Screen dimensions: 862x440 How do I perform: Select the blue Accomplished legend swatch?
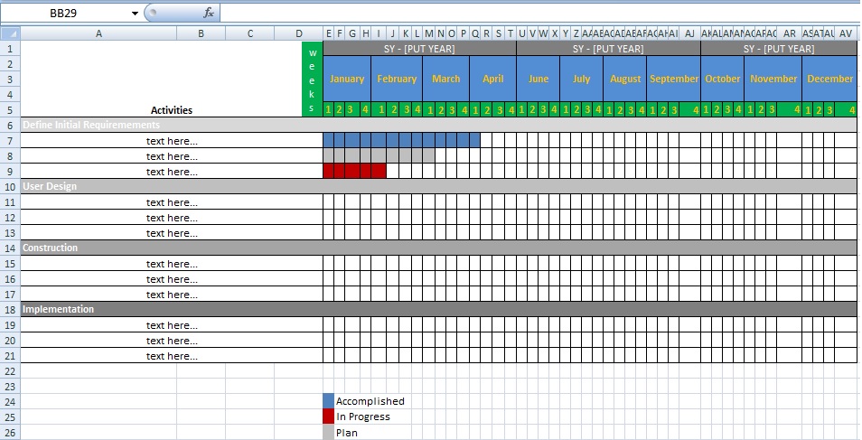[329, 401]
